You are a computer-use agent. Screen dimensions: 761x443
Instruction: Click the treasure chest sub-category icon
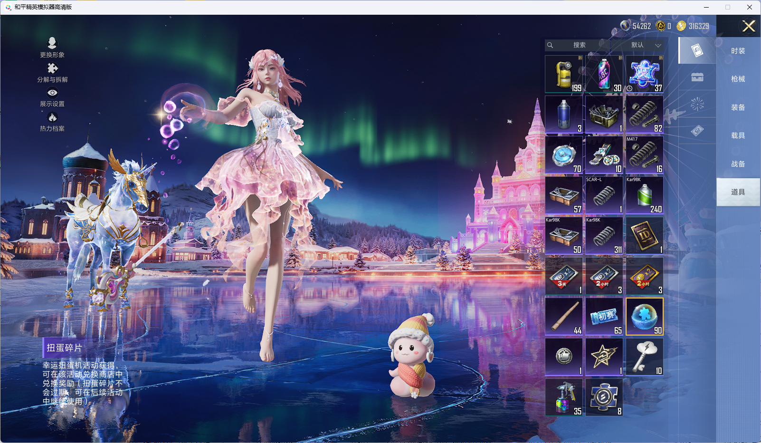coord(697,77)
